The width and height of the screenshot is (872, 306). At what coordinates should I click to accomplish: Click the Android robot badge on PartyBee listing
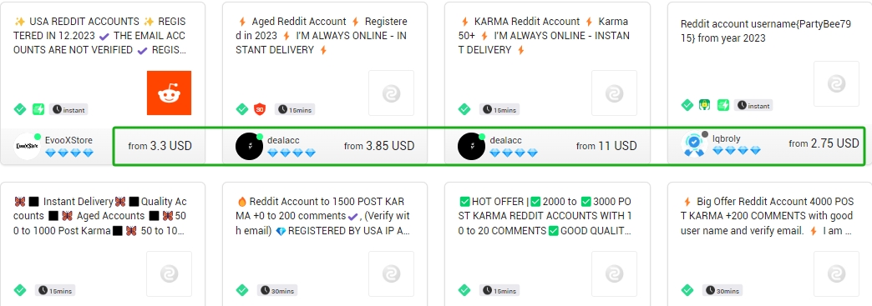coord(705,105)
